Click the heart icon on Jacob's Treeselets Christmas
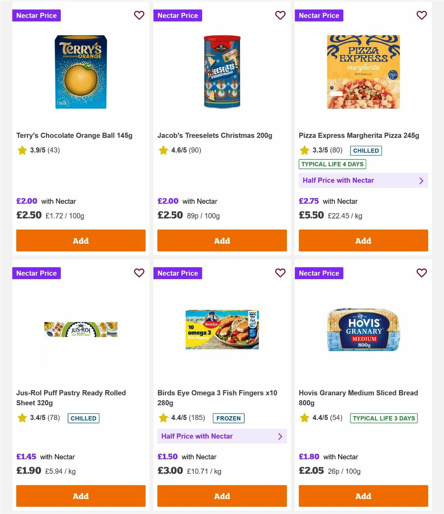Screen dimensions: 444x514 (280, 15)
